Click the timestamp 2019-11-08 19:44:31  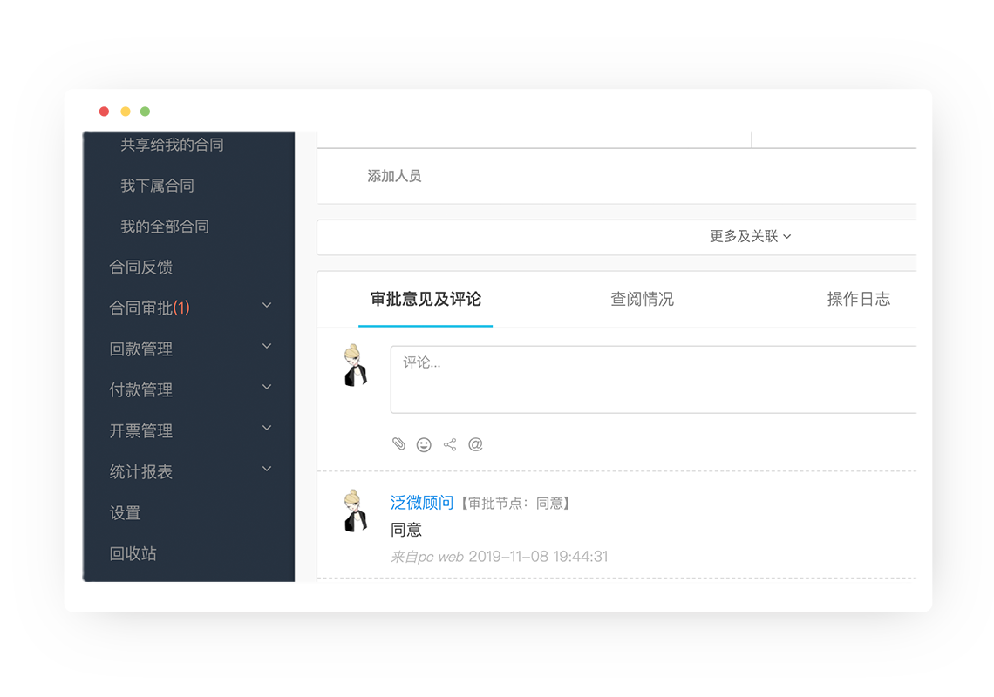pos(538,557)
